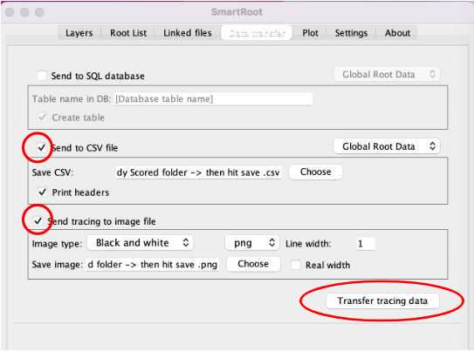Click Choose button for image save path
This screenshot has height=351, width=474.
pyautogui.click(x=253, y=264)
